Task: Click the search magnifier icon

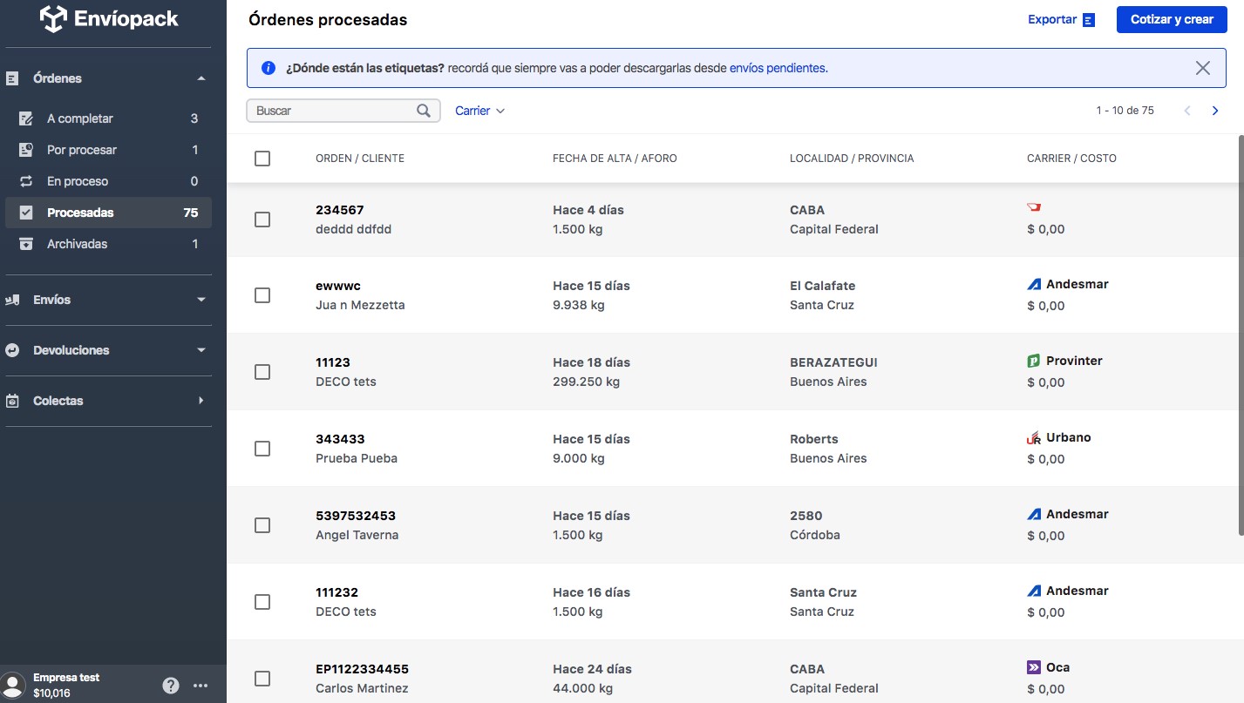Action: 424,111
